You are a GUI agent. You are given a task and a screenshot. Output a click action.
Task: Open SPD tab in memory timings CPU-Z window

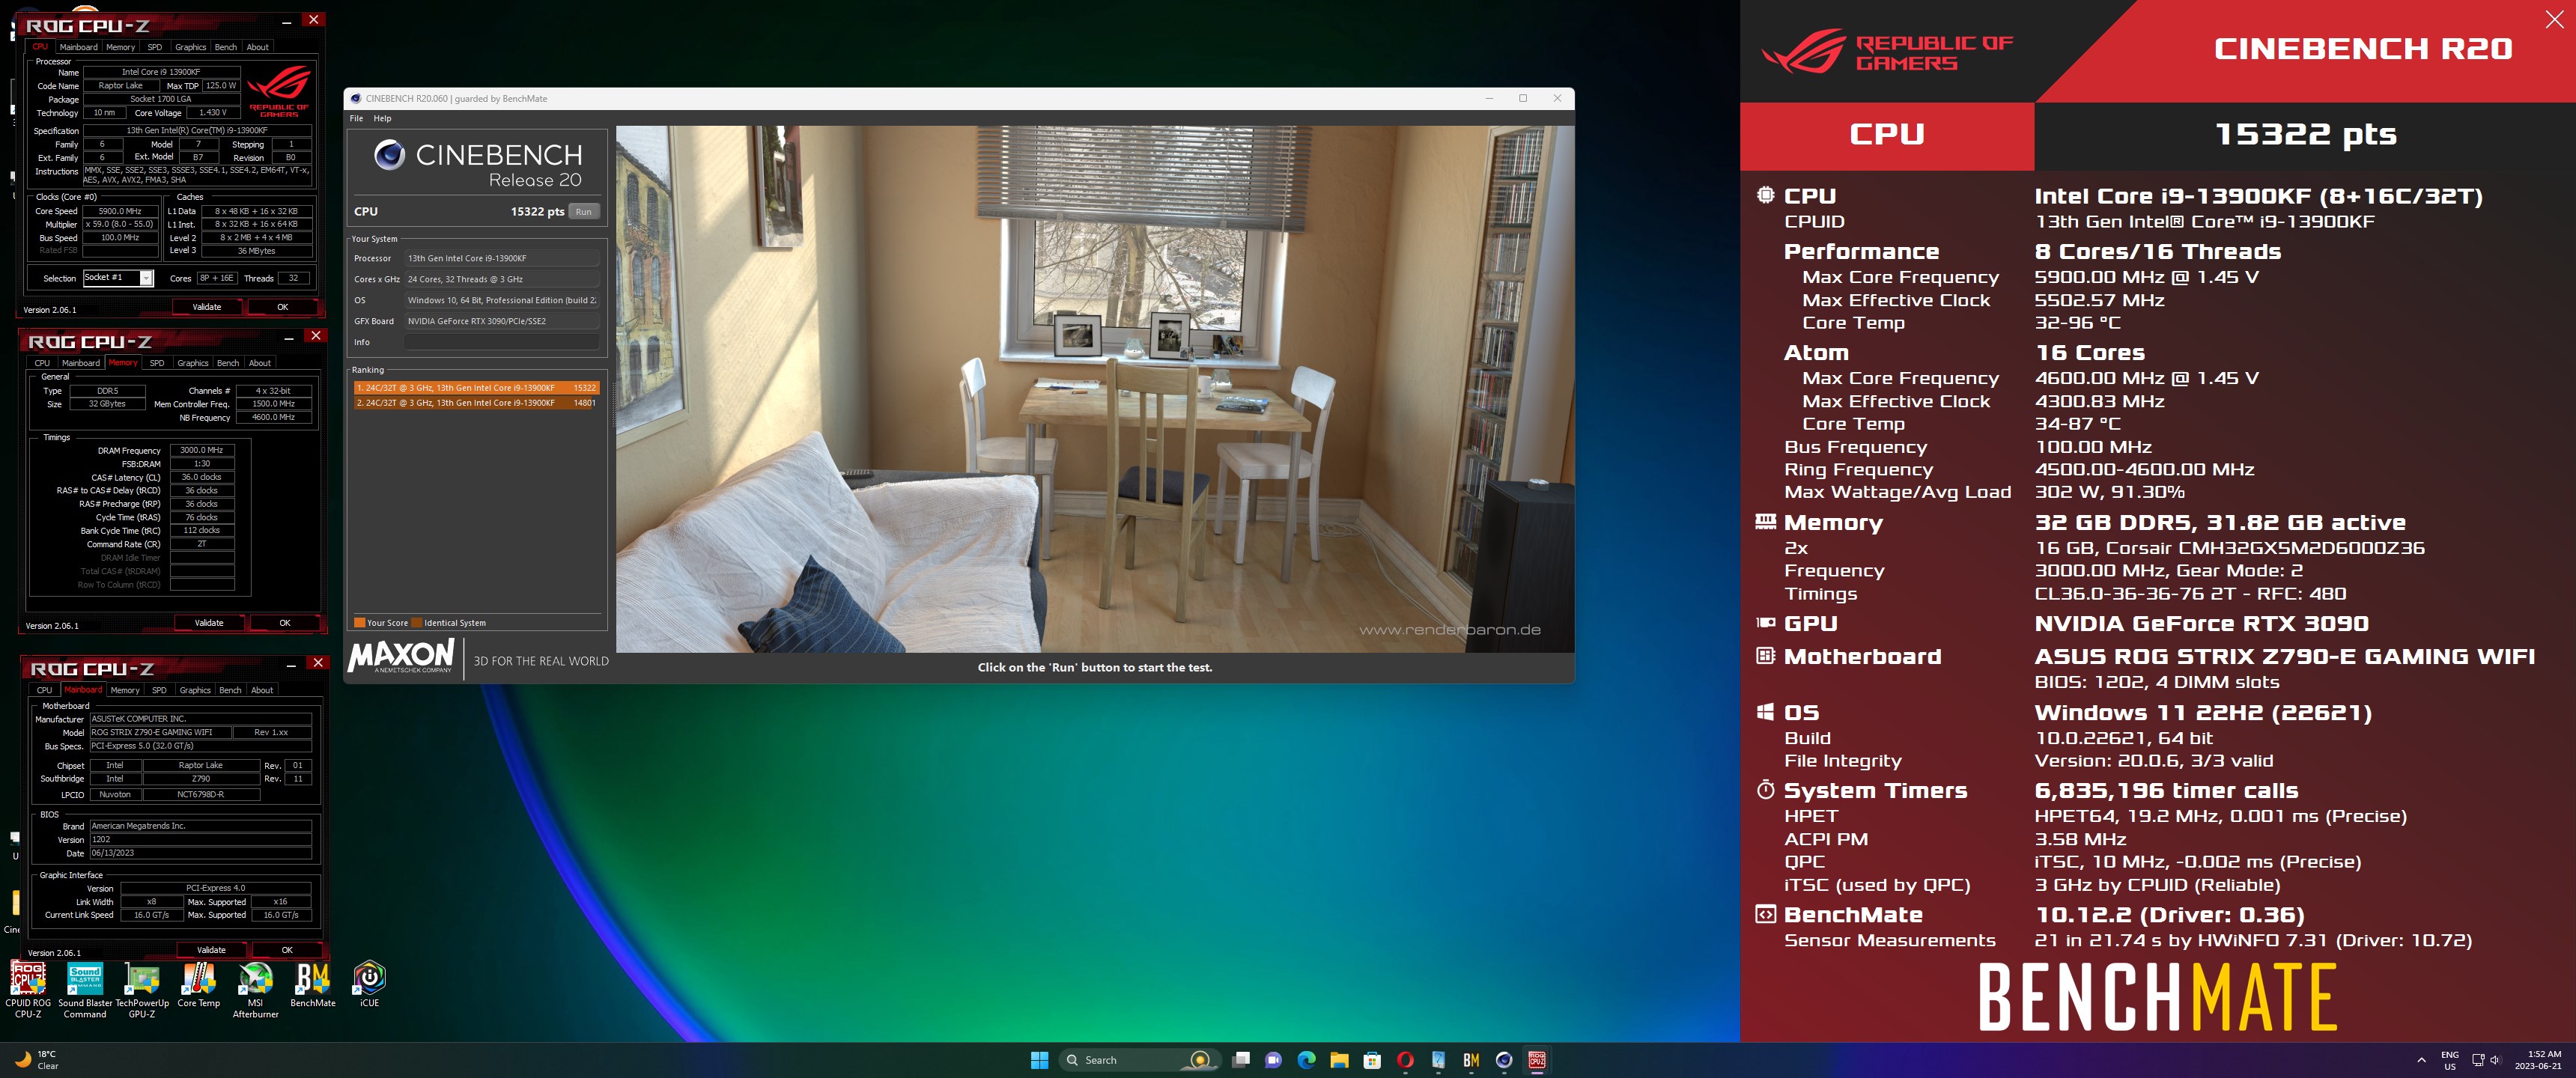[x=157, y=363]
